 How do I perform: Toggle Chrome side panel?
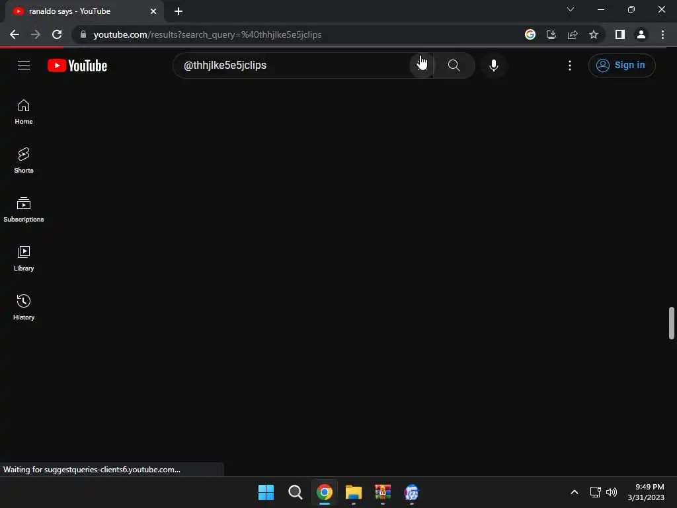point(620,34)
